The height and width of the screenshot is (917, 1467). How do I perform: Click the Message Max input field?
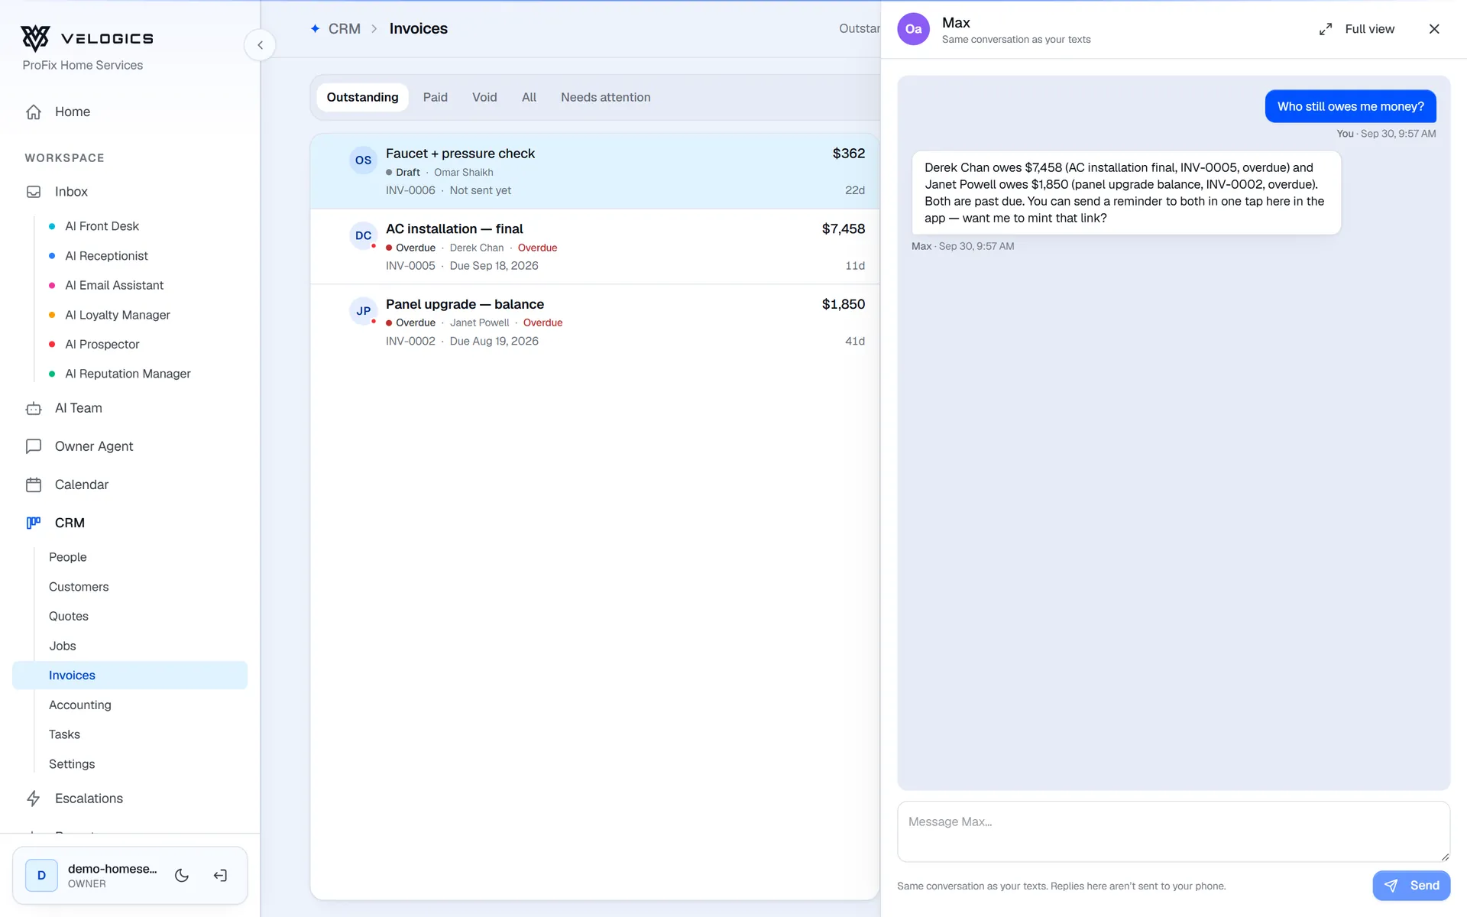click(x=1173, y=831)
